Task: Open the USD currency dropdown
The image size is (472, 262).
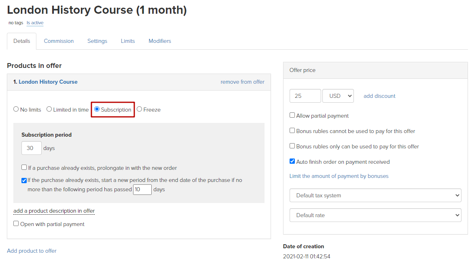Action: click(x=338, y=96)
